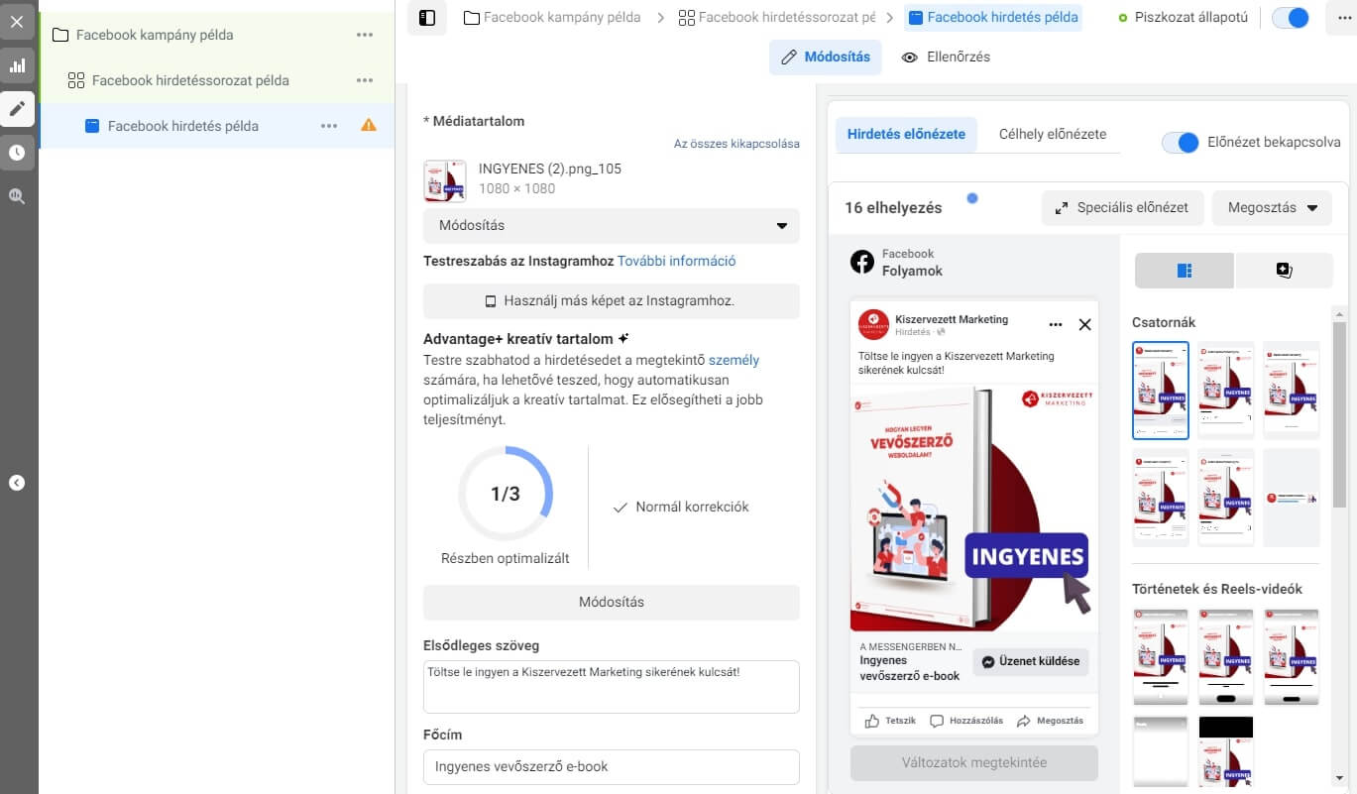Toggle the ad status switch at top

(1291, 18)
